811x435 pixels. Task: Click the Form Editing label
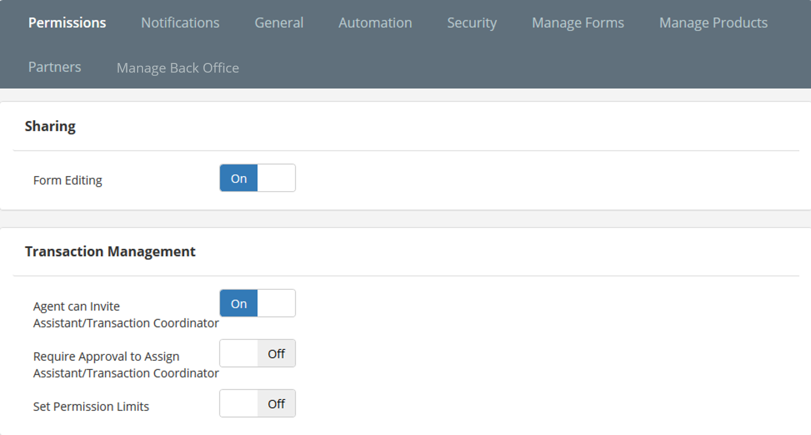click(68, 180)
